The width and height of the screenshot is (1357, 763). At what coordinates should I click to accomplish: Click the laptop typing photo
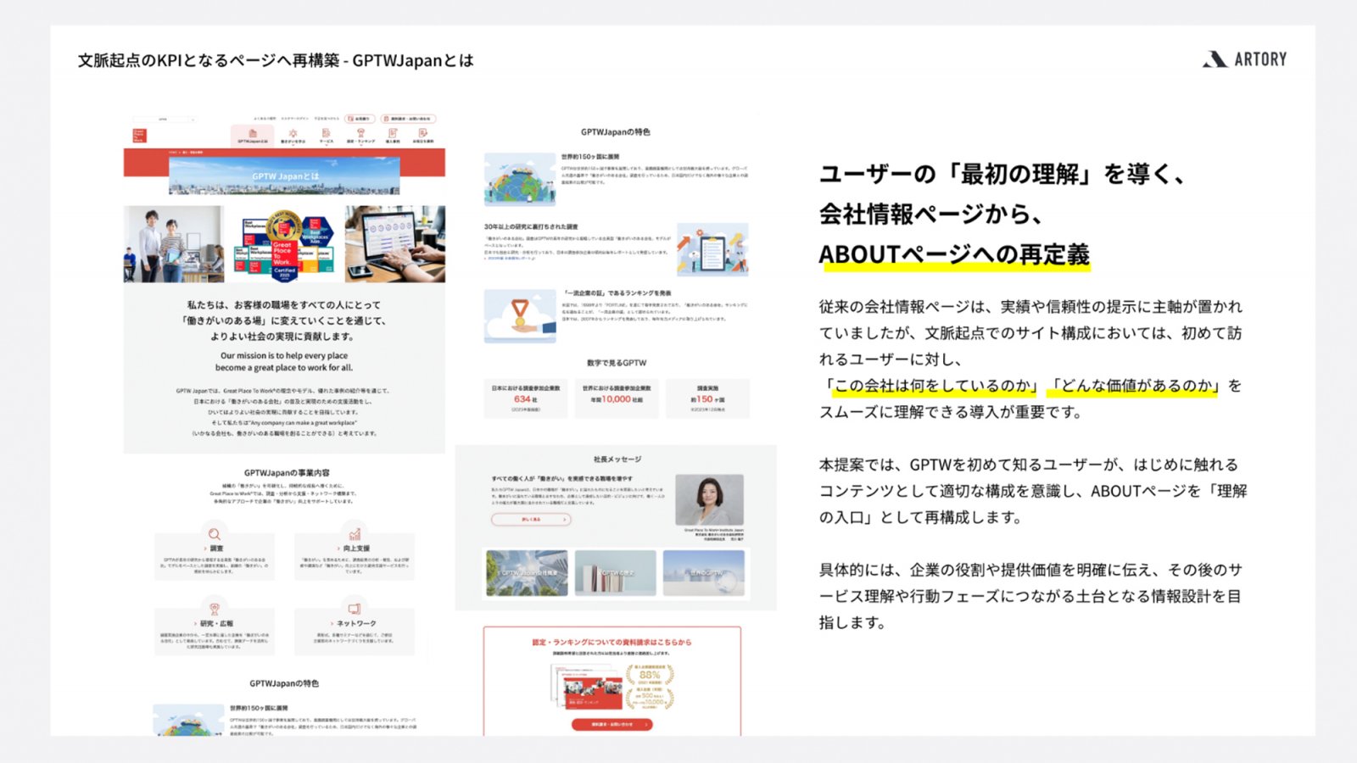394,244
